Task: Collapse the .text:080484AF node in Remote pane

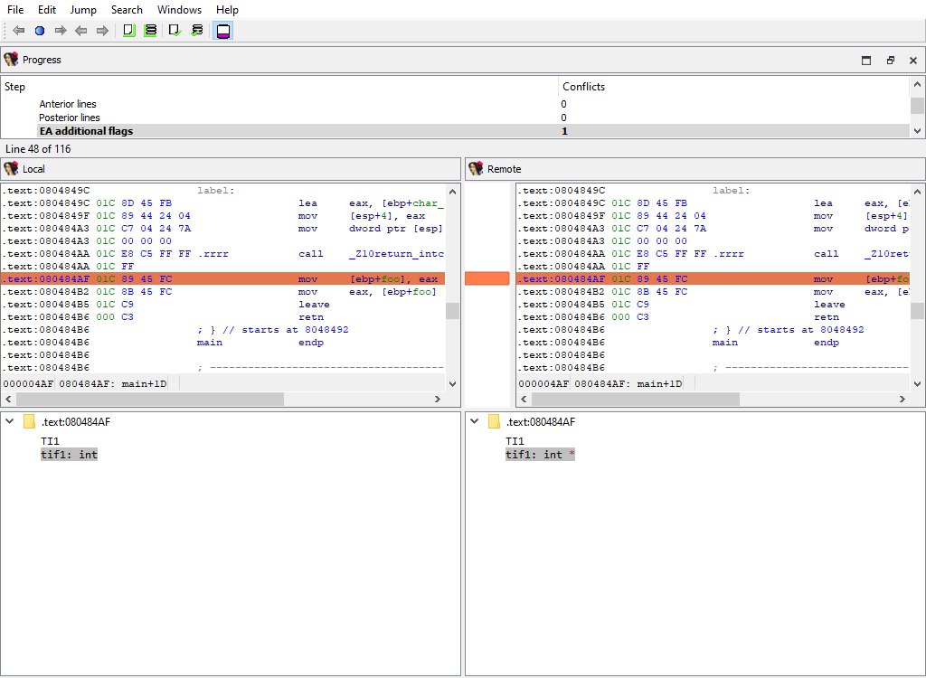Action: pyautogui.click(x=474, y=421)
